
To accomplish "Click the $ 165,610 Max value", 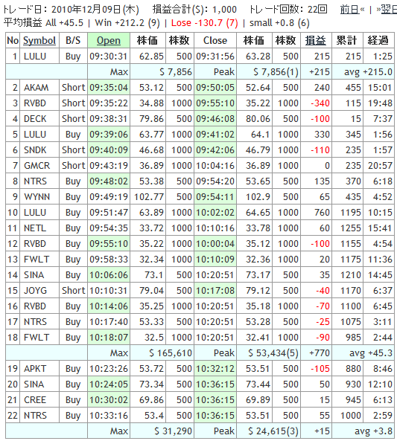I will tap(171, 353).
